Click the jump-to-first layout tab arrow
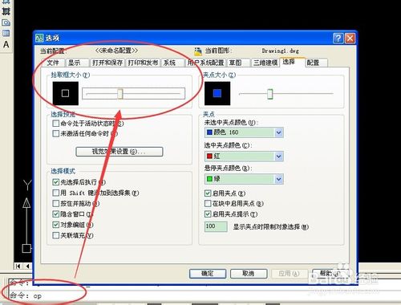This screenshot has height=305, width=401. [x=18, y=266]
